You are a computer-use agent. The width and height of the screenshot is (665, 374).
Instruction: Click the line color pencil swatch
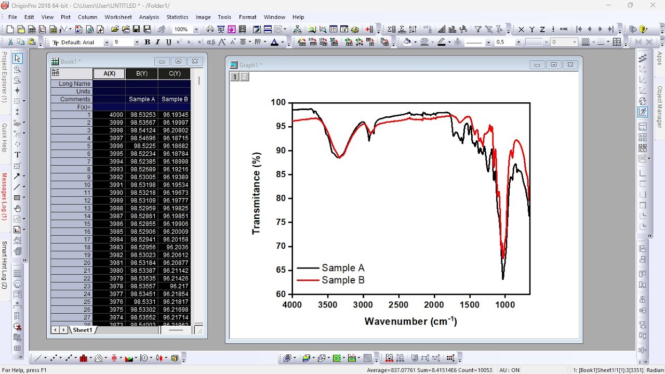[x=441, y=42]
